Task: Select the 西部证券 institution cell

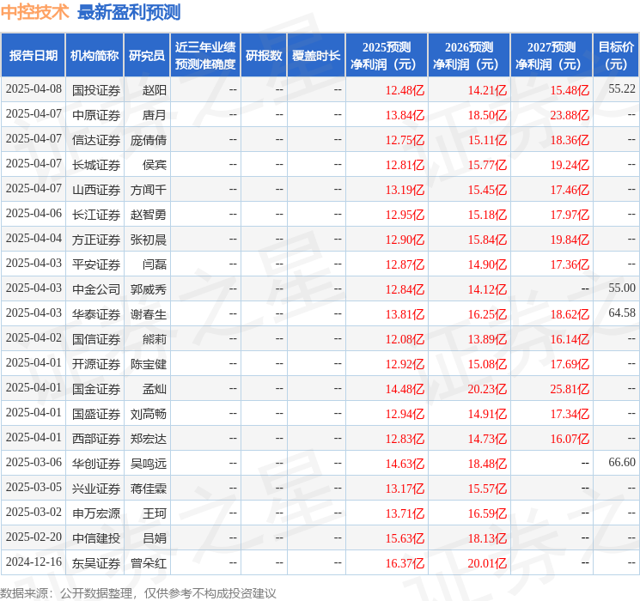Action: pyautogui.click(x=96, y=439)
